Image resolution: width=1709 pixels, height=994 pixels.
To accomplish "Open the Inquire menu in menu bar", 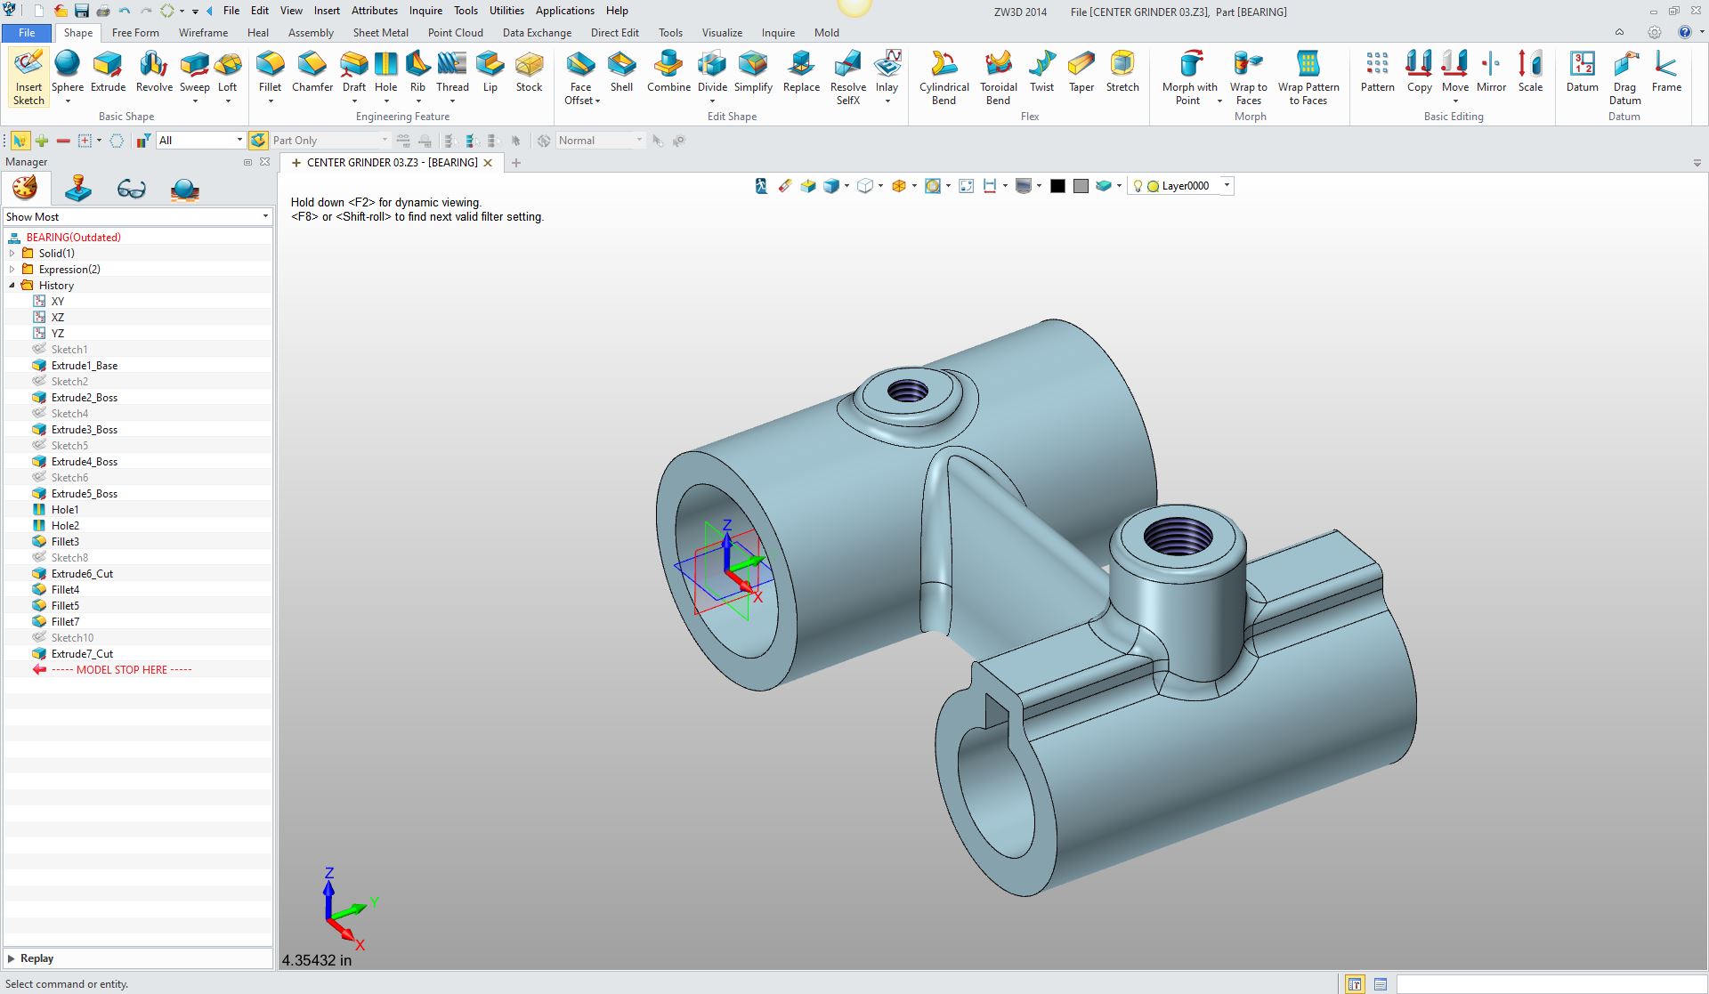I will click(x=425, y=11).
